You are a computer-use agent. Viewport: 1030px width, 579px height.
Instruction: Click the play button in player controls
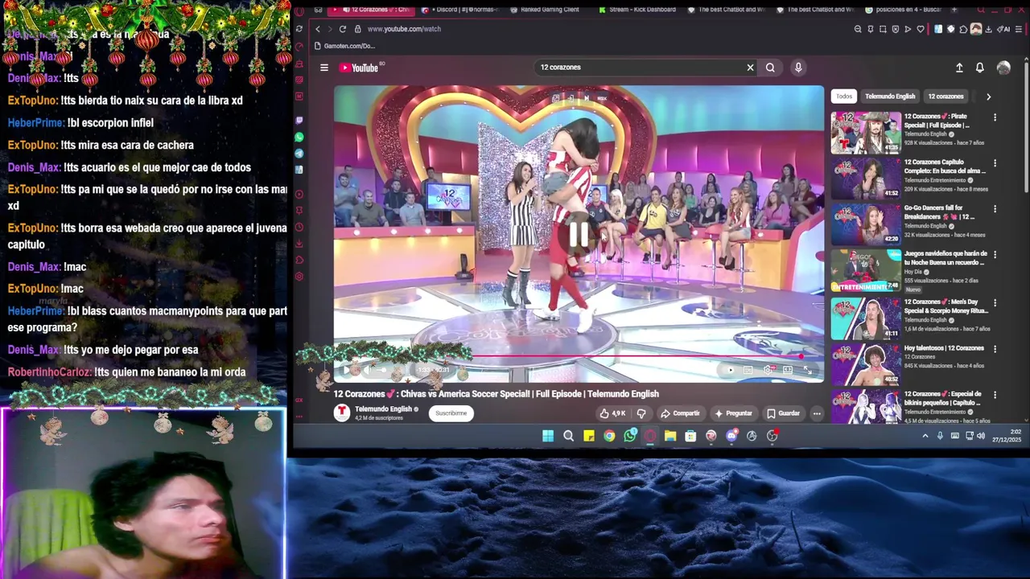click(348, 370)
